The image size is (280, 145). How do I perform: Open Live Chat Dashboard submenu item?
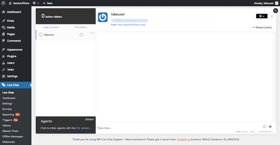9,98
